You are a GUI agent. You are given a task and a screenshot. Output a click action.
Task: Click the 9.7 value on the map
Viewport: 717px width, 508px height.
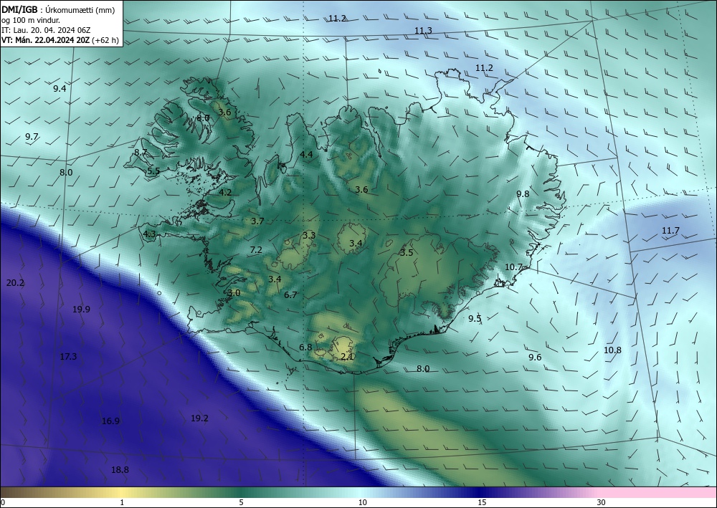[x=32, y=137]
